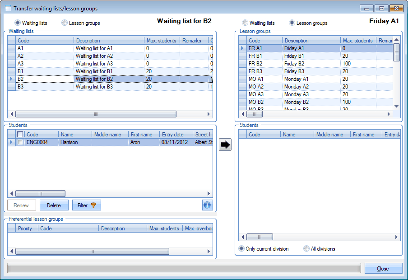Click the Close button at bottom
Viewport: 408px width, 280px height.
click(x=383, y=268)
